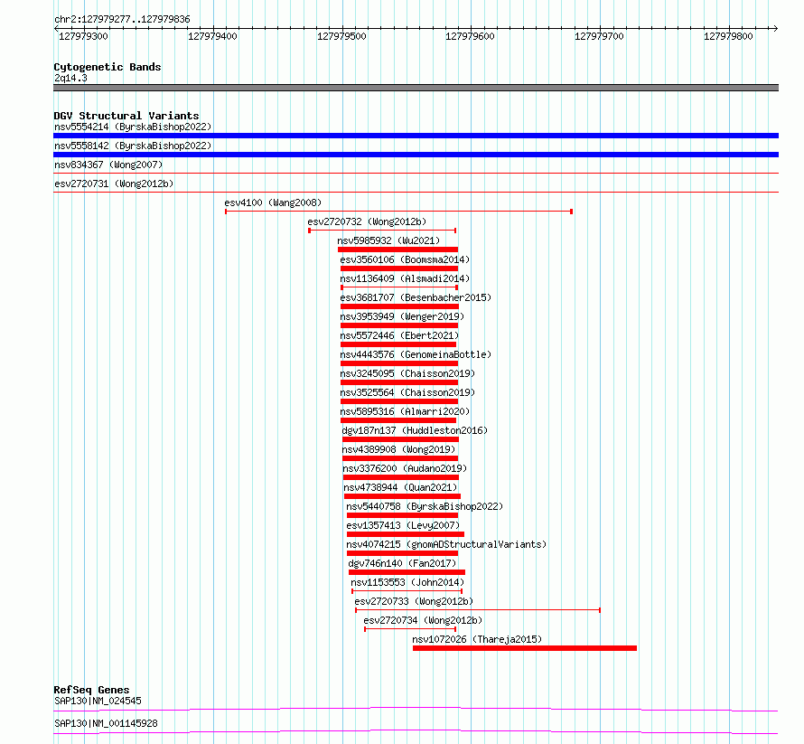Click nsv4074215 (gnomADStructuralVariants) label
The width and height of the screenshot is (804, 744).
point(446,544)
